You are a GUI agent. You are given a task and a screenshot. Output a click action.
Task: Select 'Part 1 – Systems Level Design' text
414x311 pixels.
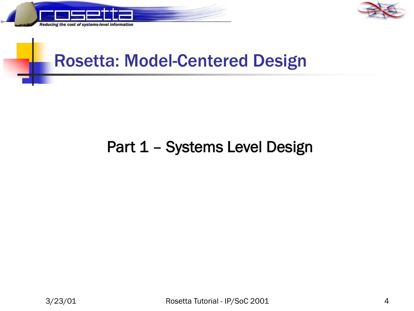click(210, 147)
